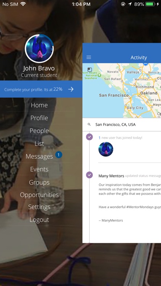Open Opportunities menu item
Image resolution: width=161 pixels, height=286 pixels.
(39, 195)
